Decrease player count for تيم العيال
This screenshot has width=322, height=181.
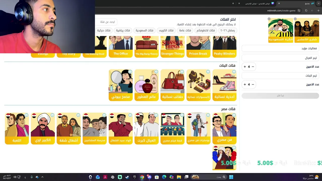pos(253,67)
